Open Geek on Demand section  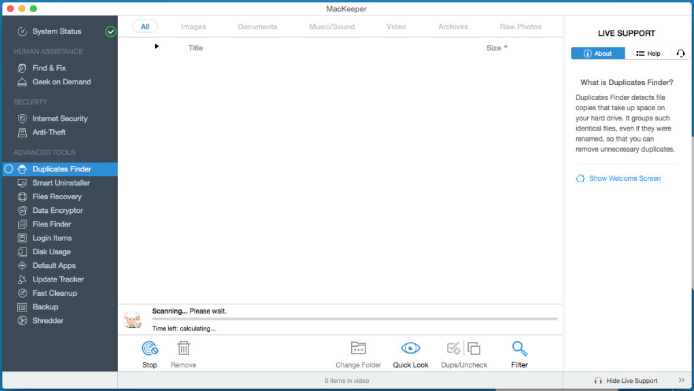pyautogui.click(x=60, y=82)
